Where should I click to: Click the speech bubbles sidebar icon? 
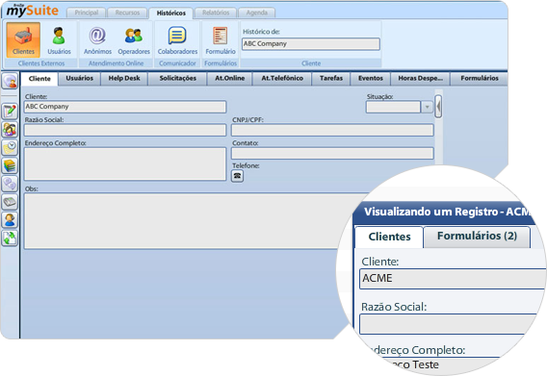pyautogui.click(x=10, y=184)
